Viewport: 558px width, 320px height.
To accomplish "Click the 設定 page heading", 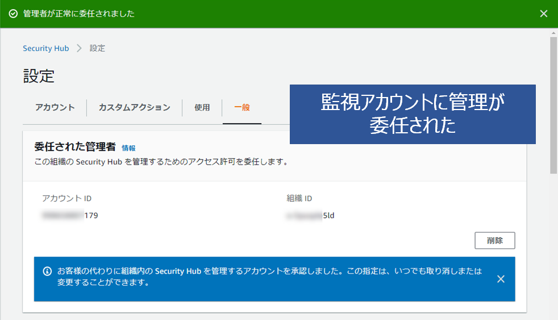I will [39, 76].
